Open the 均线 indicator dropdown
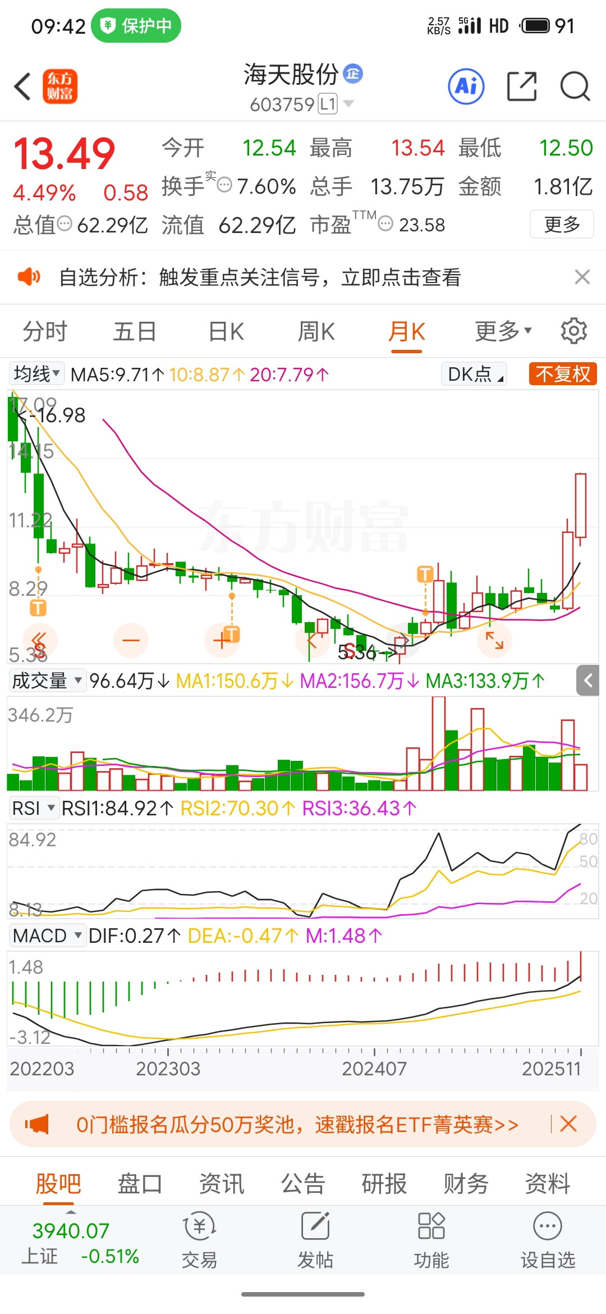The image size is (606, 1314). pos(36,373)
